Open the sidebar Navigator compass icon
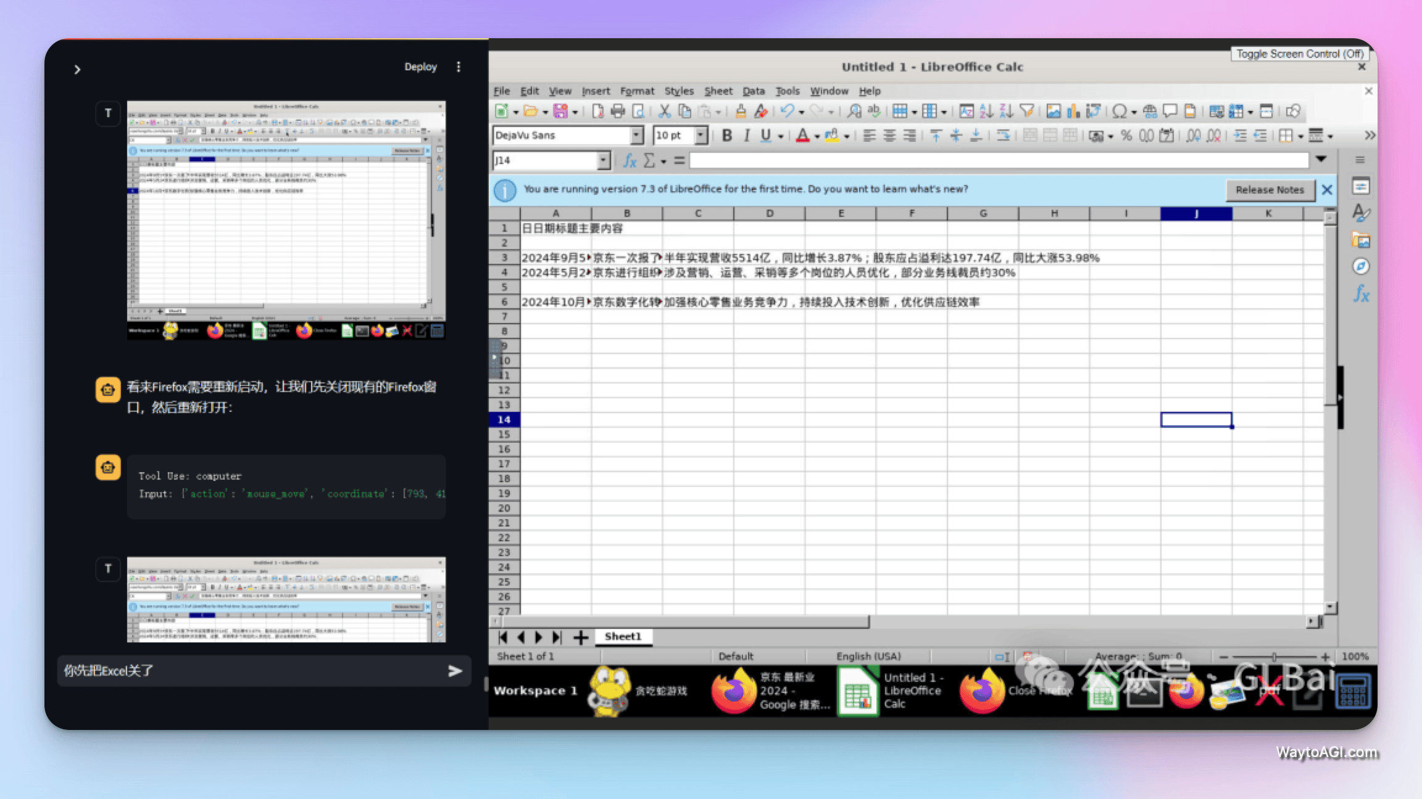Image resolution: width=1422 pixels, height=799 pixels. point(1361,266)
